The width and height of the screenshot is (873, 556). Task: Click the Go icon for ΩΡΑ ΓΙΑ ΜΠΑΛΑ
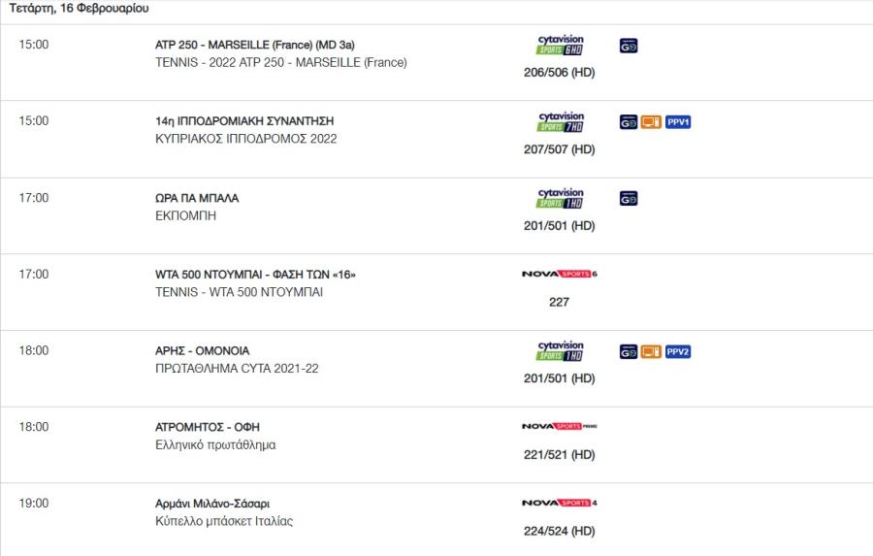point(628,198)
